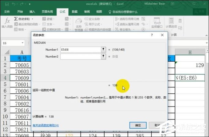Screen dimensions: 209x137
Task: Click the Number1 collapse dialog button
Action: (x=104, y=49)
